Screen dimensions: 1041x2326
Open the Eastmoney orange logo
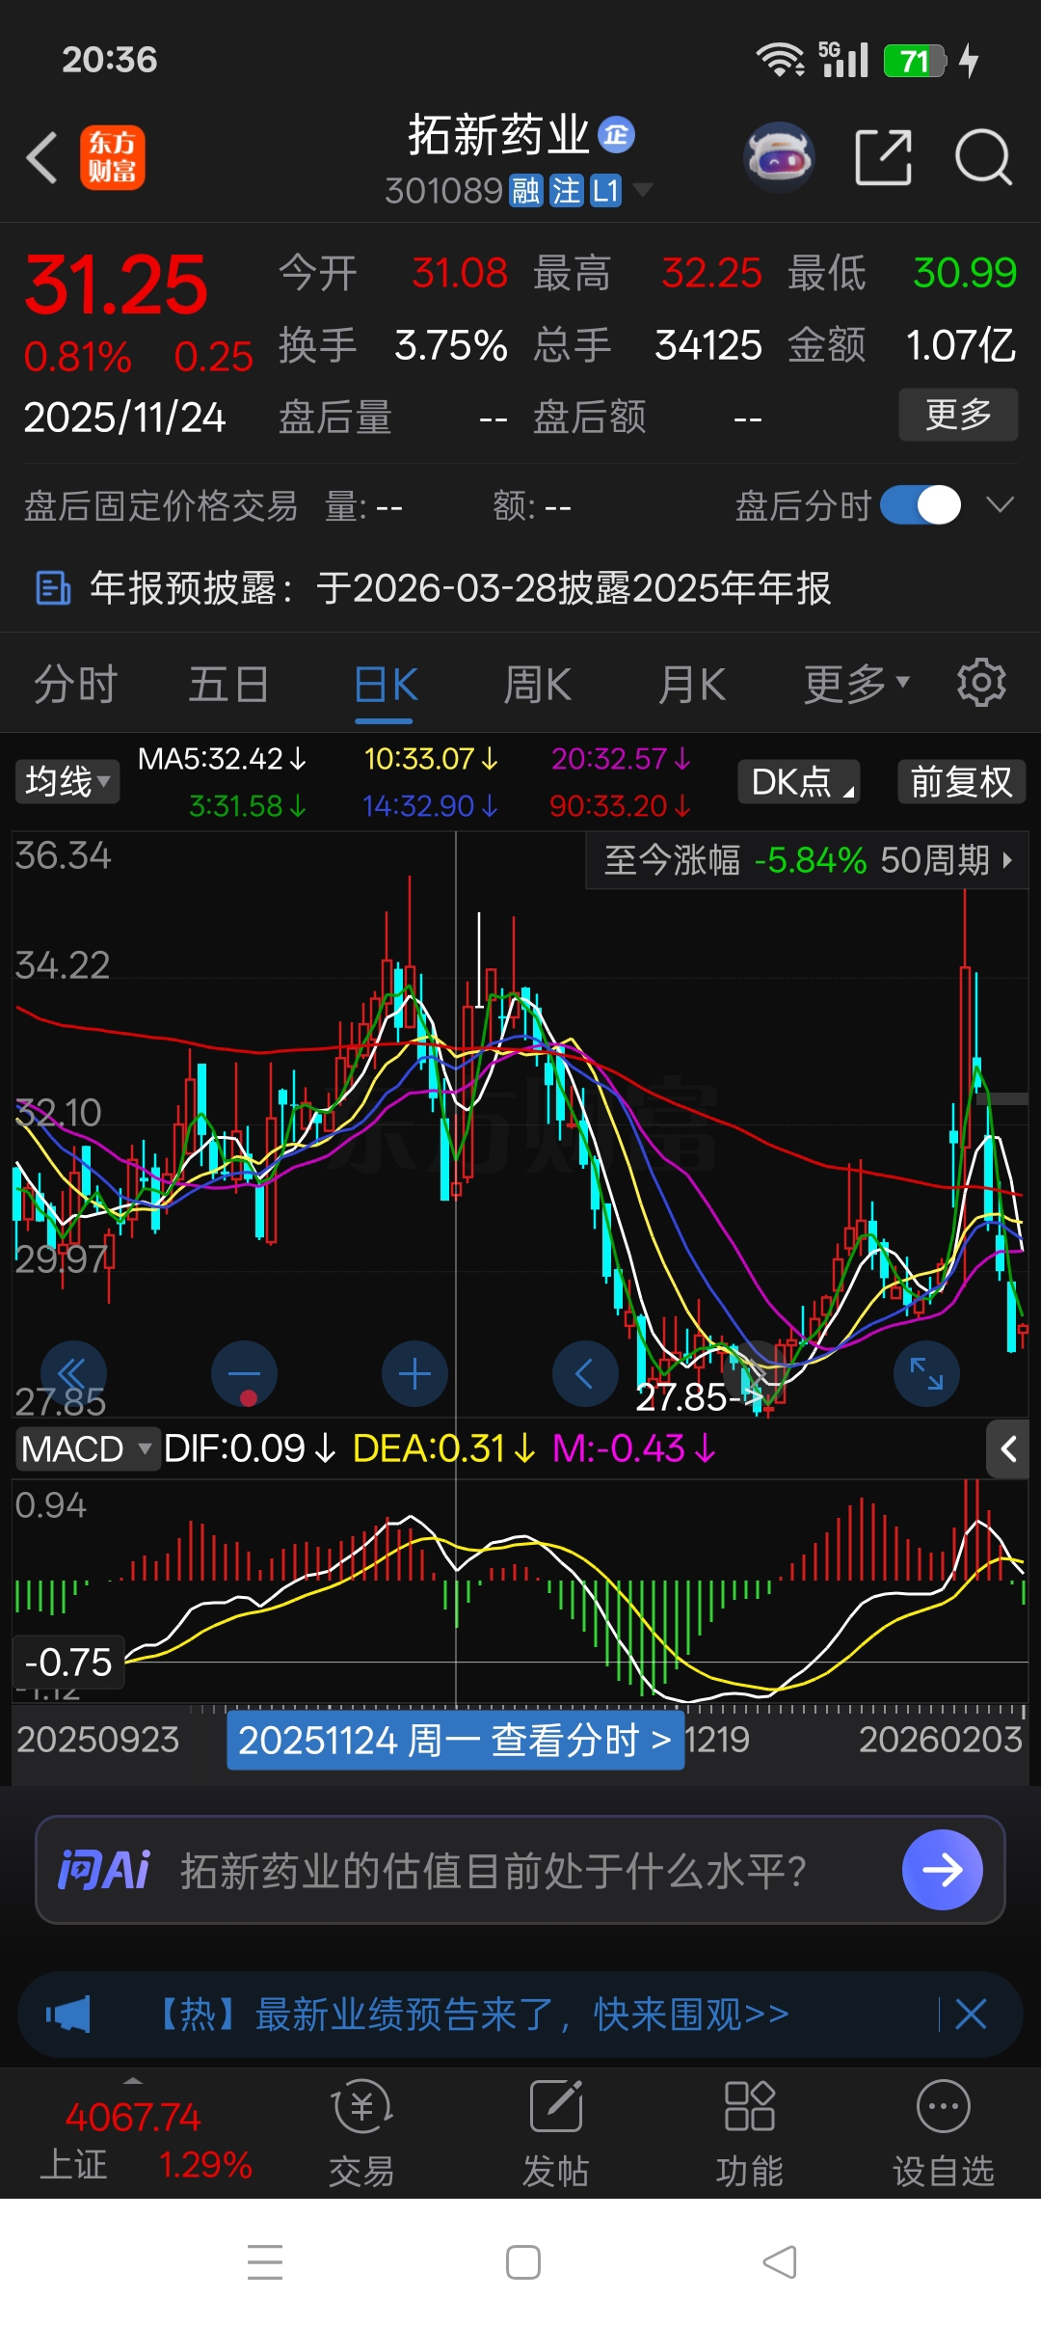coord(113,157)
